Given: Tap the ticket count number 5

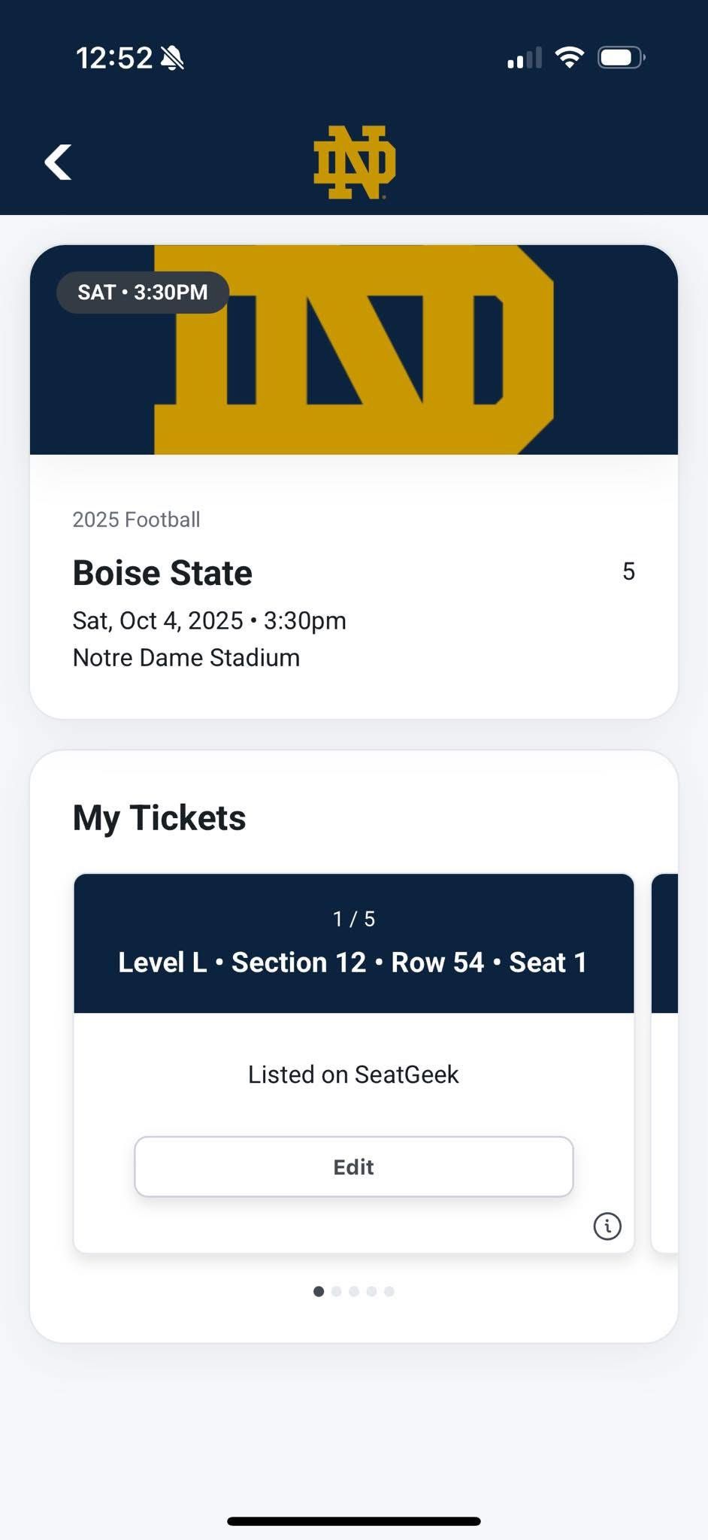Looking at the screenshot, I should (628, 571).
